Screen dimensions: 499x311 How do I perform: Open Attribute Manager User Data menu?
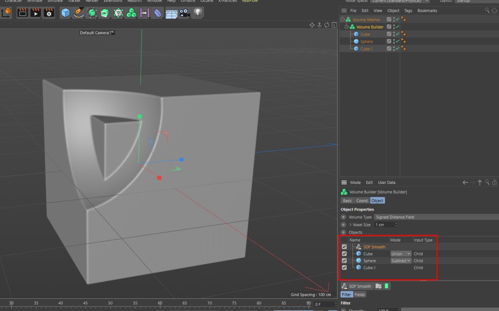(x=387, y=182)
